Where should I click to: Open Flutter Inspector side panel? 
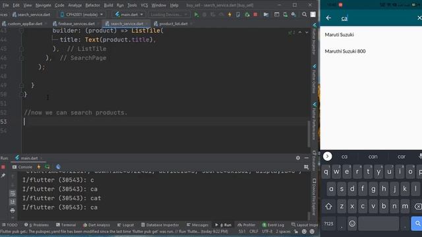314,39
